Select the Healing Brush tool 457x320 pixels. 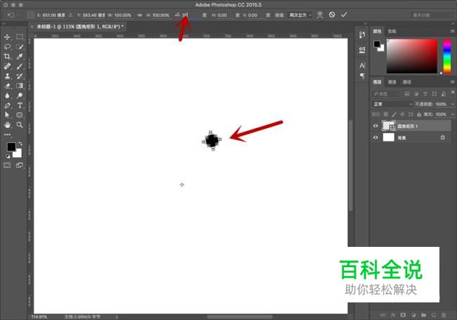click(7, 66)
